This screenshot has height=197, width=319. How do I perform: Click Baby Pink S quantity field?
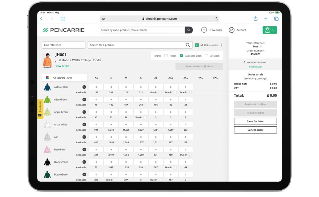[111, 149]
